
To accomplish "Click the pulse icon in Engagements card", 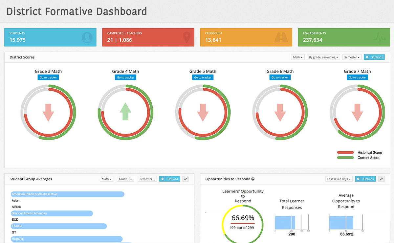I will (380, 37).
